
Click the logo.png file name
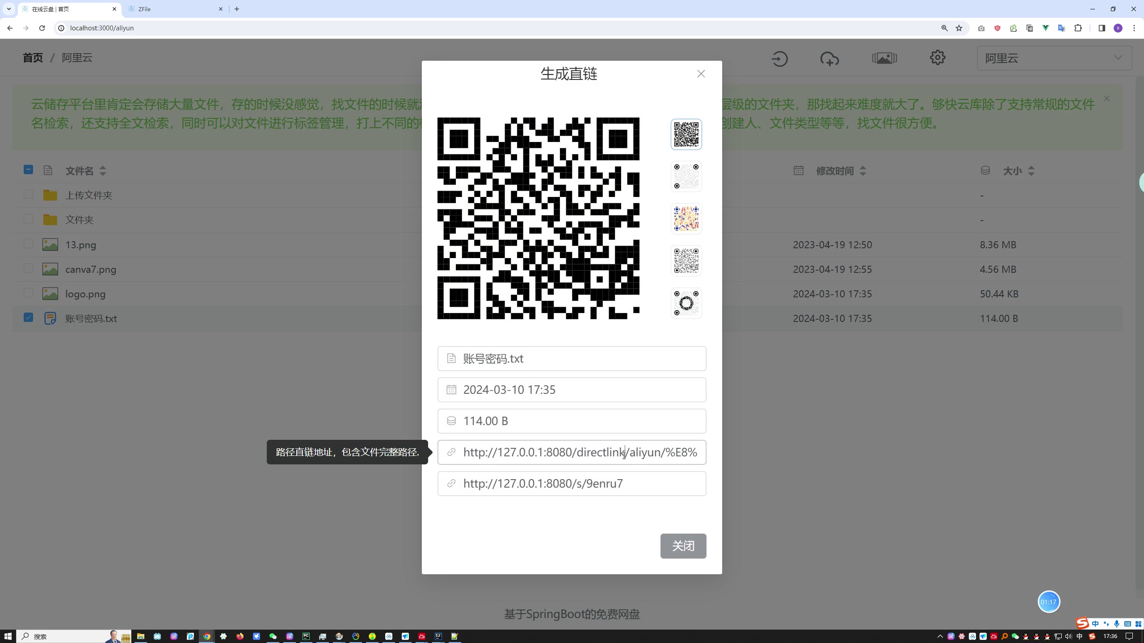[85, 294]
